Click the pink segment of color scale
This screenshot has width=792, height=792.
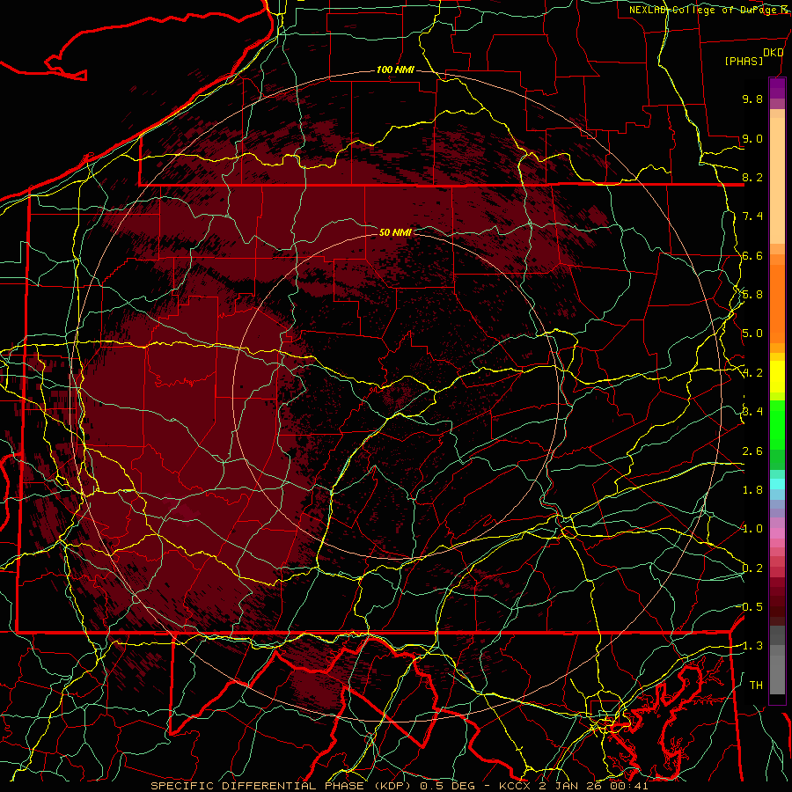tap(777, 533)
